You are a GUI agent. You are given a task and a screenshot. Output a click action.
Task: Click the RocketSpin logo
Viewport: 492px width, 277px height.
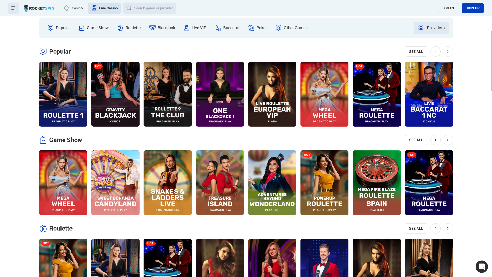pyautogui.click(x=39, y=8)
